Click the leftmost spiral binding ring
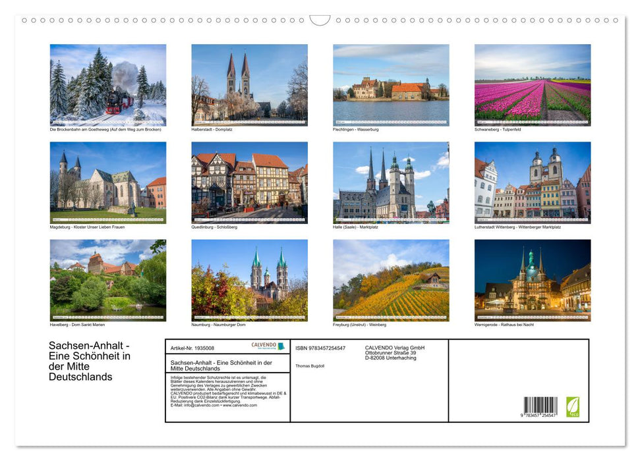 click(24, 20)
